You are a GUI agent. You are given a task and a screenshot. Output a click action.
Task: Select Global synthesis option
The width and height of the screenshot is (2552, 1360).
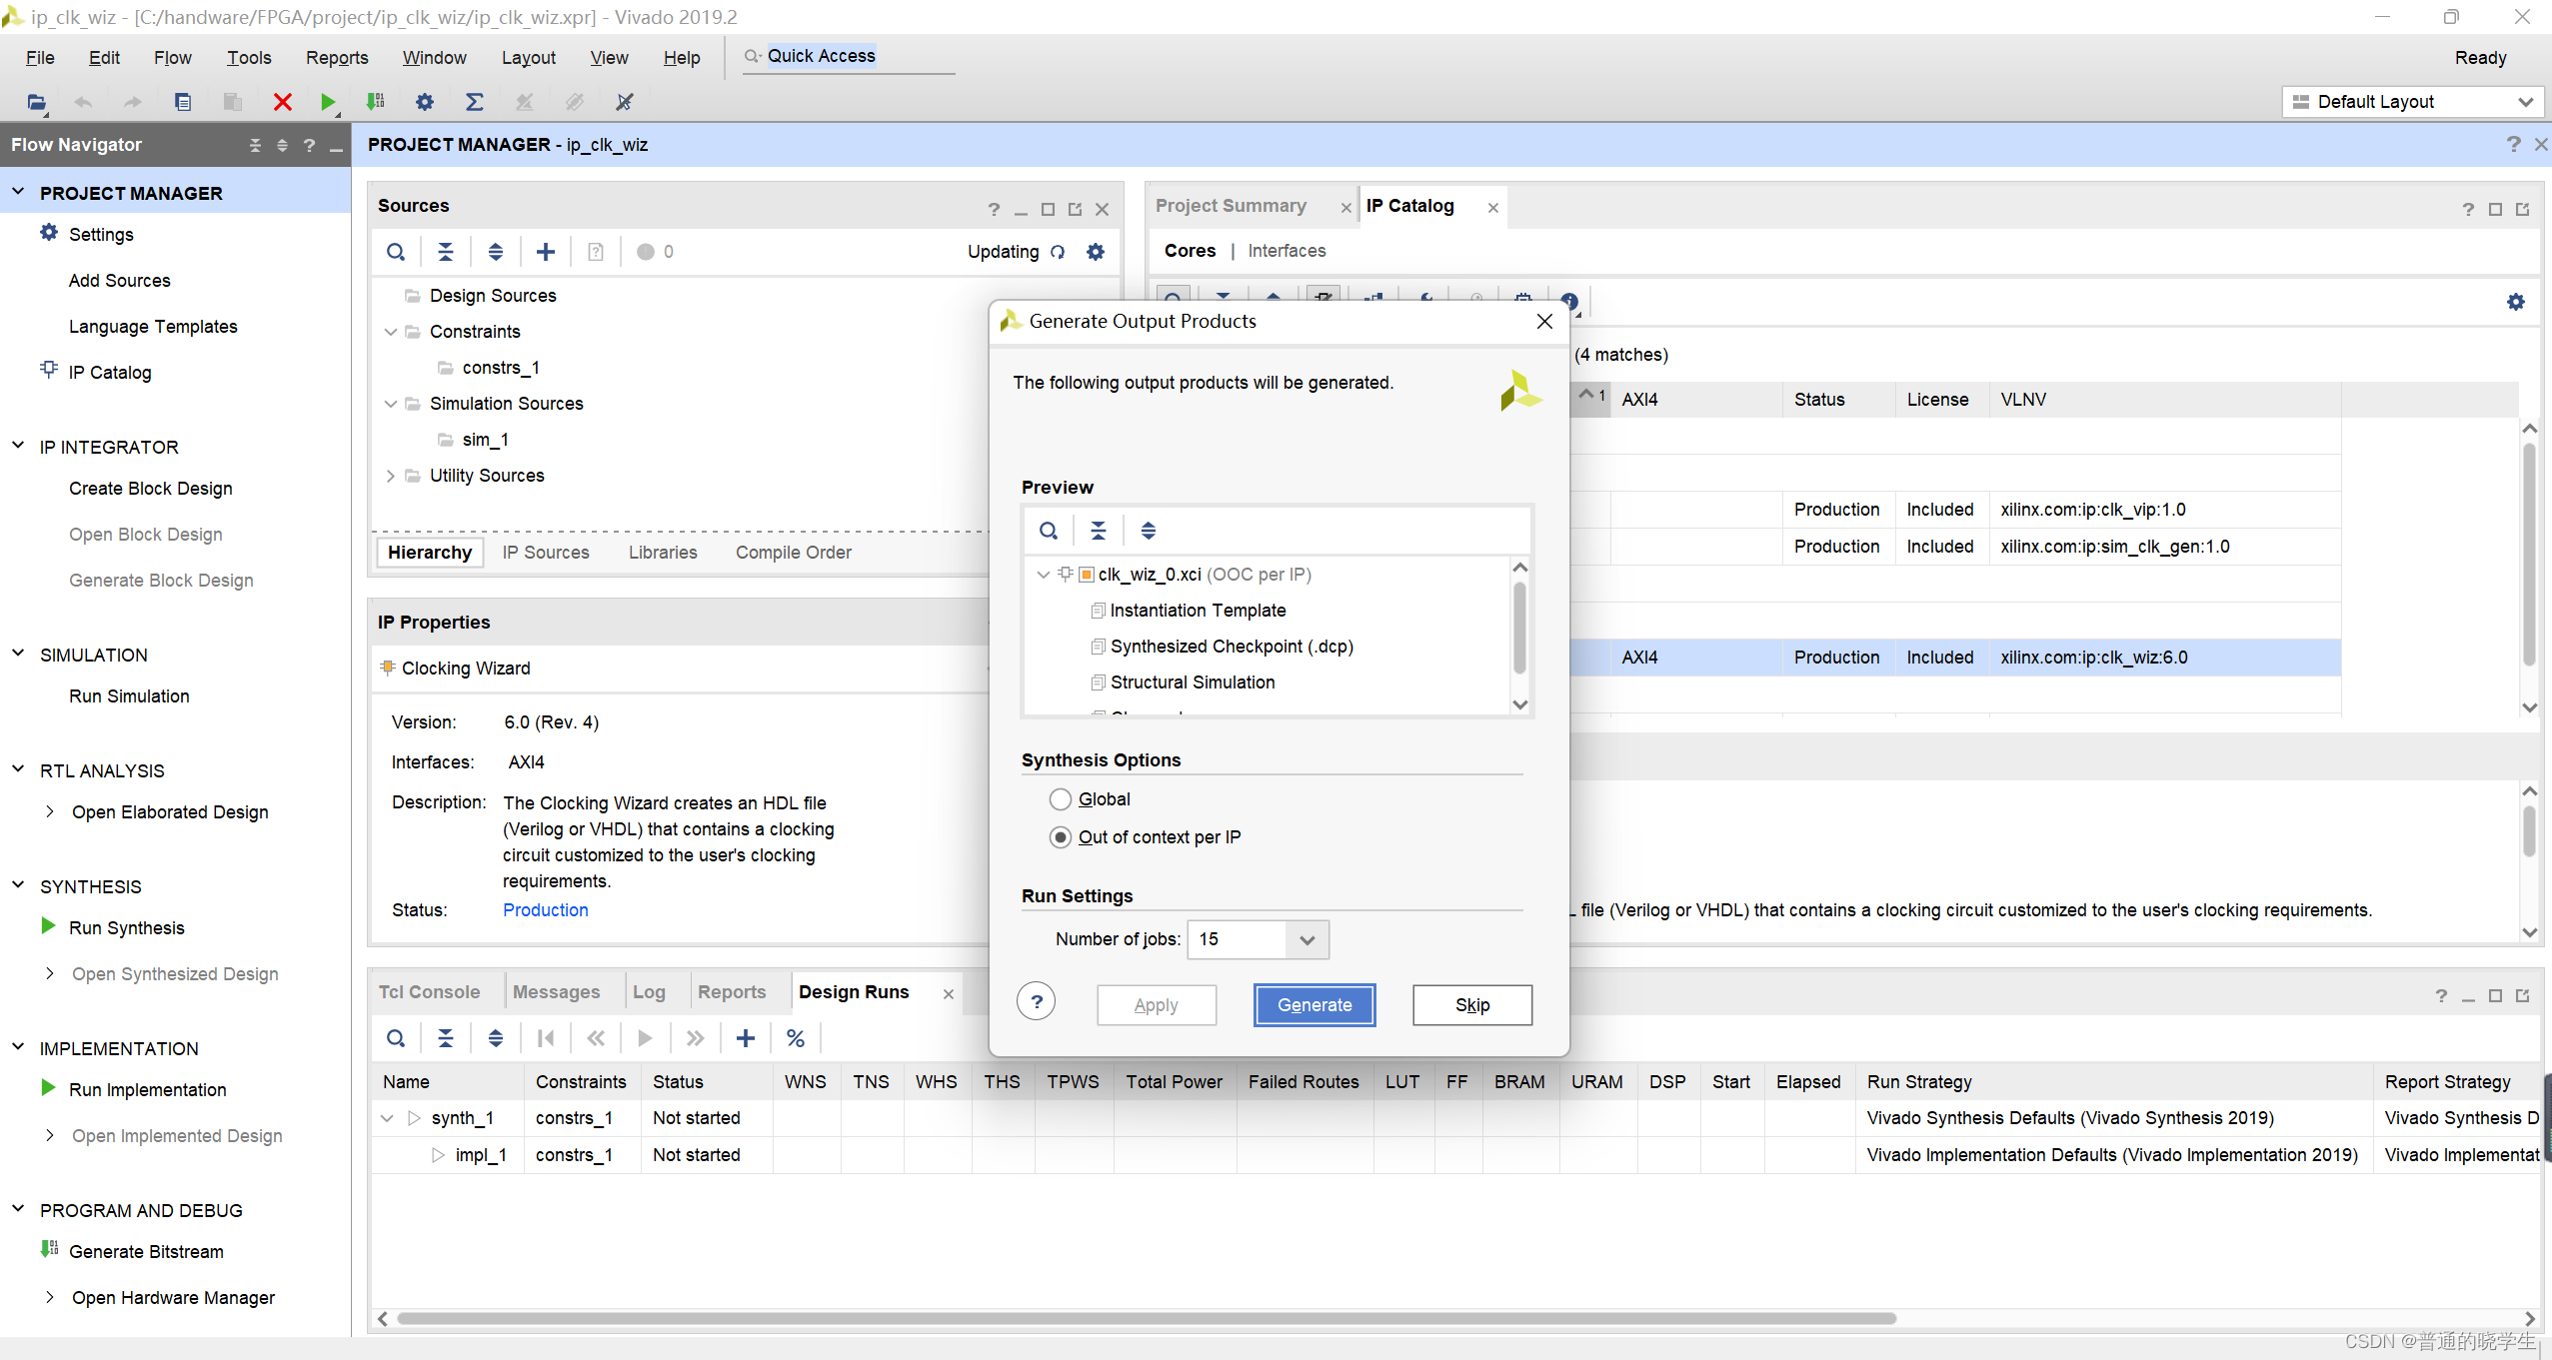tap(1061, 799)
